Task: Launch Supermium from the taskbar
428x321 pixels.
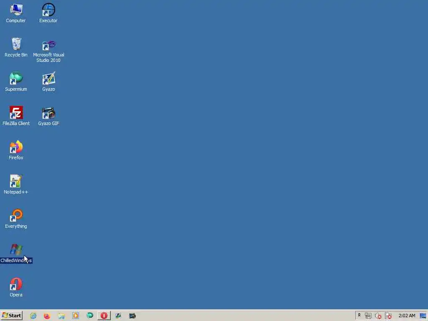Action: tap(90, 316)
